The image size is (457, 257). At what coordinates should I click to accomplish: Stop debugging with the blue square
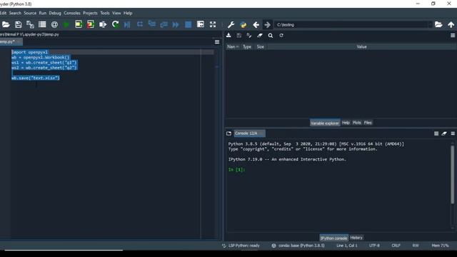point(189,24)
